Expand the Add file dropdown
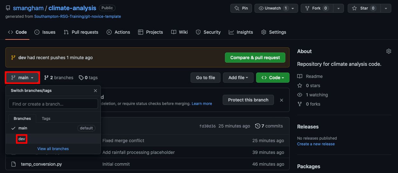 click(238, 78)
